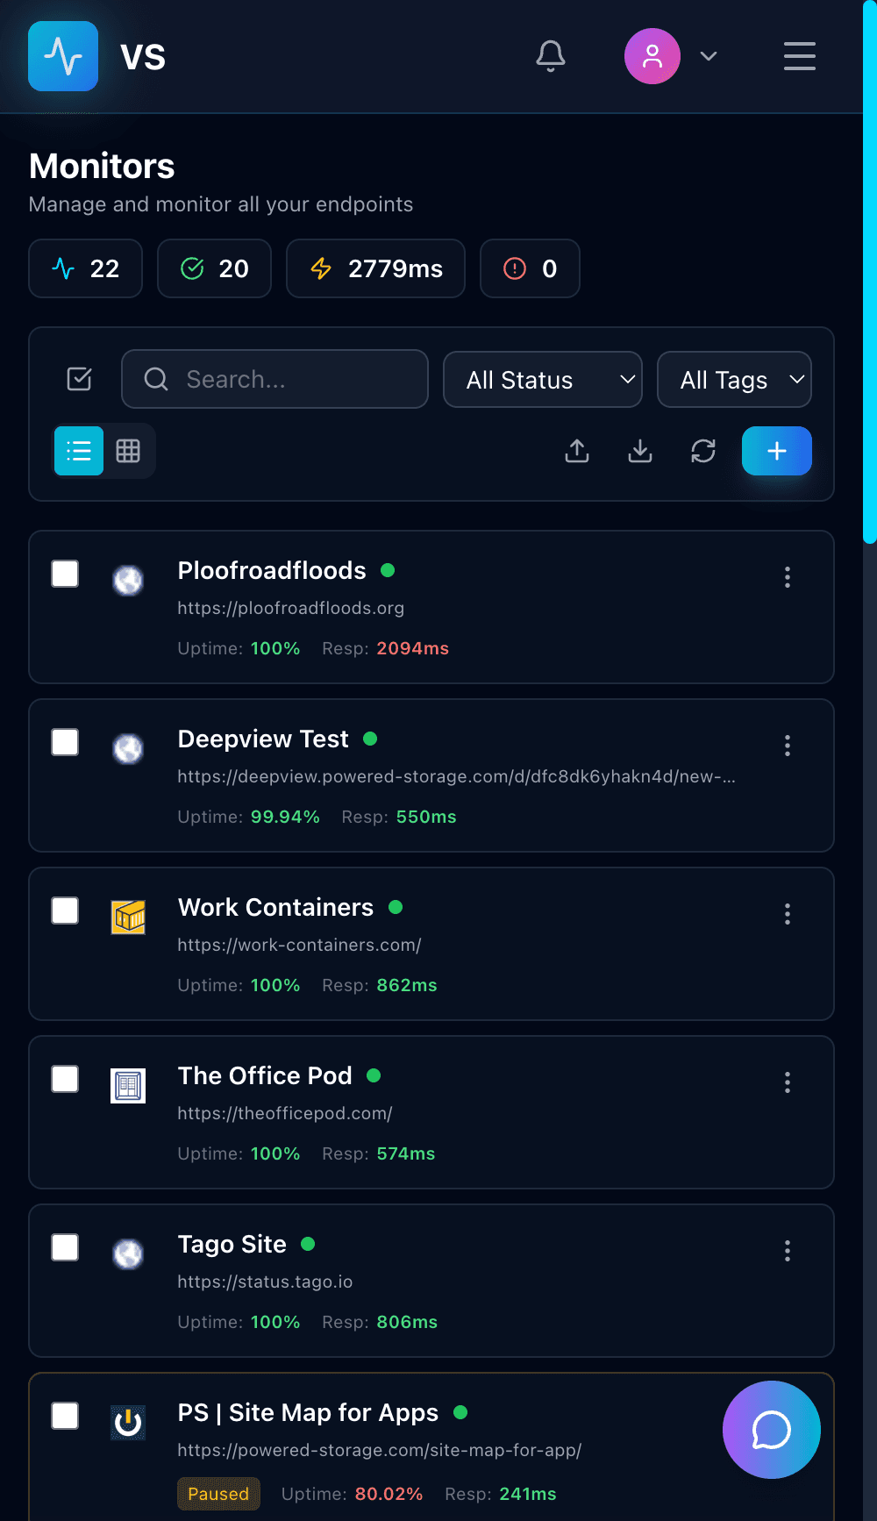Click the download/export monitors icon
The image size is (877, 1521).
[640, 451]
